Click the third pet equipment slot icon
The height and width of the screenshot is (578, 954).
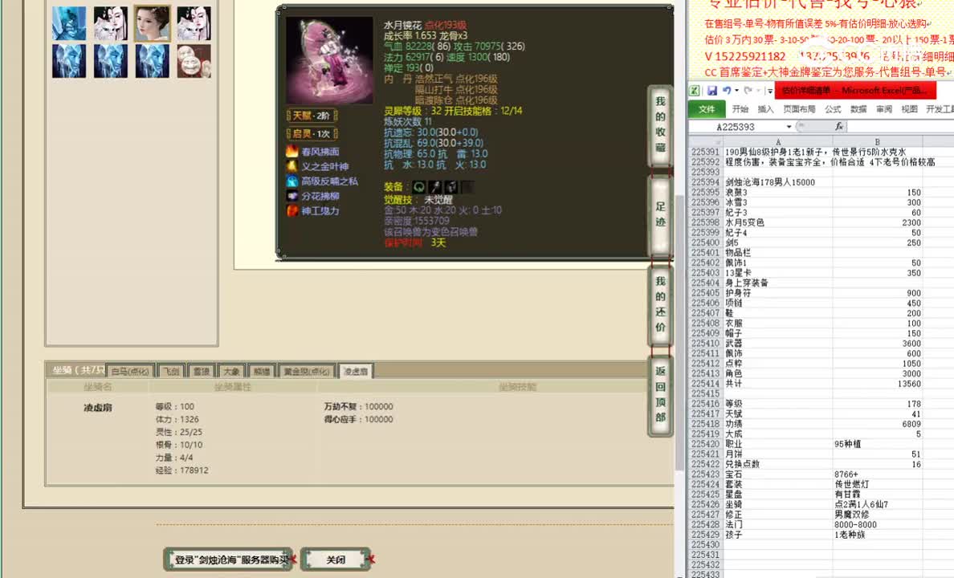click(450, 187)
